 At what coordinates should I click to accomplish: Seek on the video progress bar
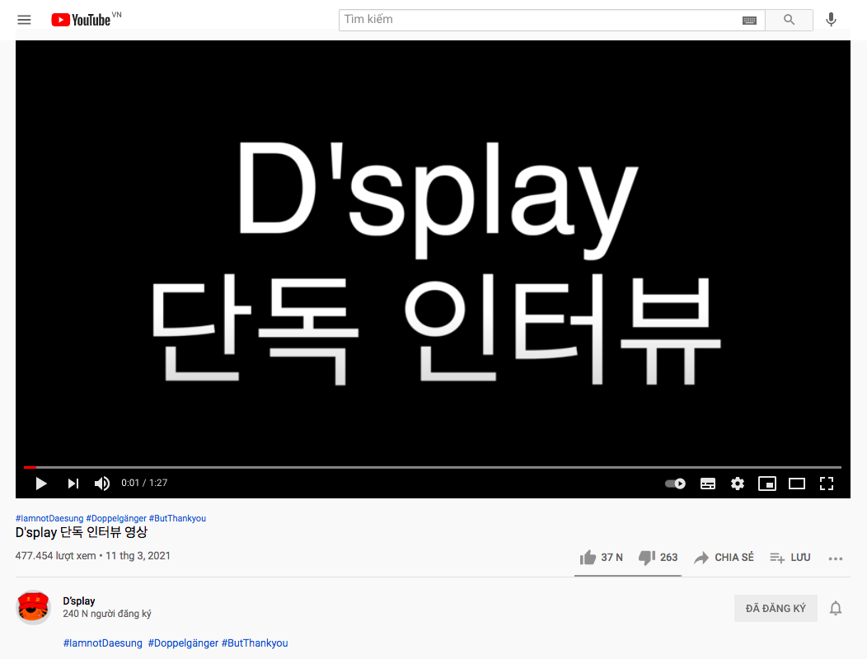tap(433, 467)
